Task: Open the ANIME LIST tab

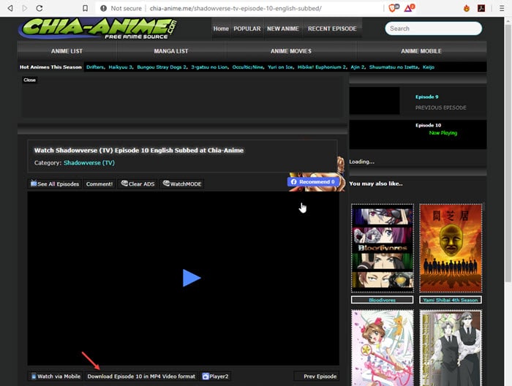Action: (67, 51)
